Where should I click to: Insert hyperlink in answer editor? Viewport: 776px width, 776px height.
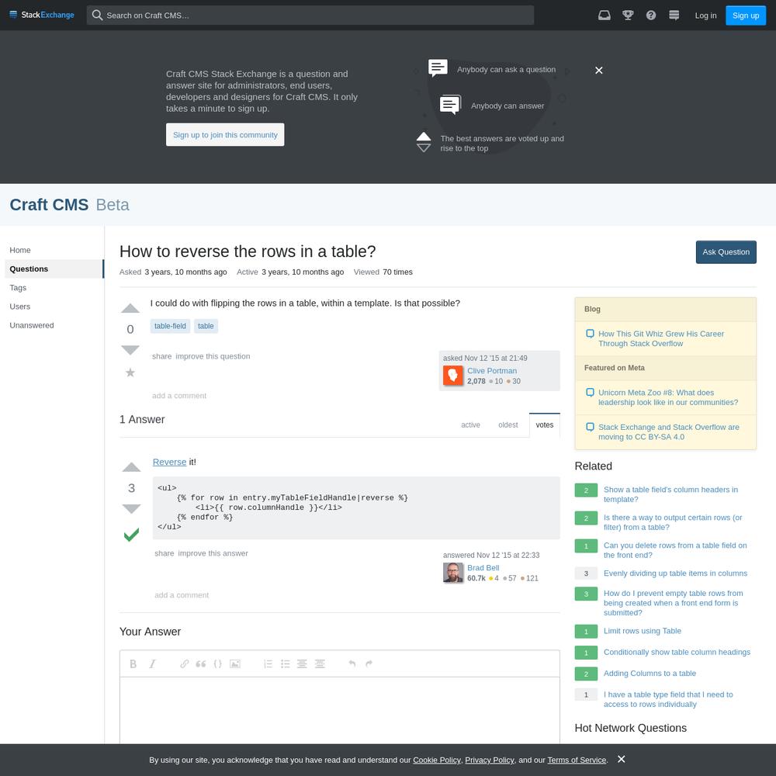184,664
